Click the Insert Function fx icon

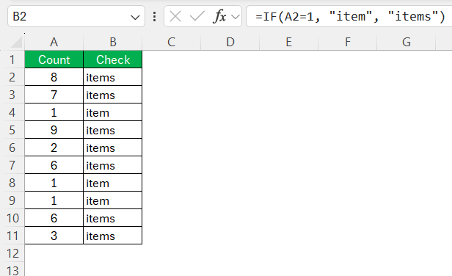[219, 16]
